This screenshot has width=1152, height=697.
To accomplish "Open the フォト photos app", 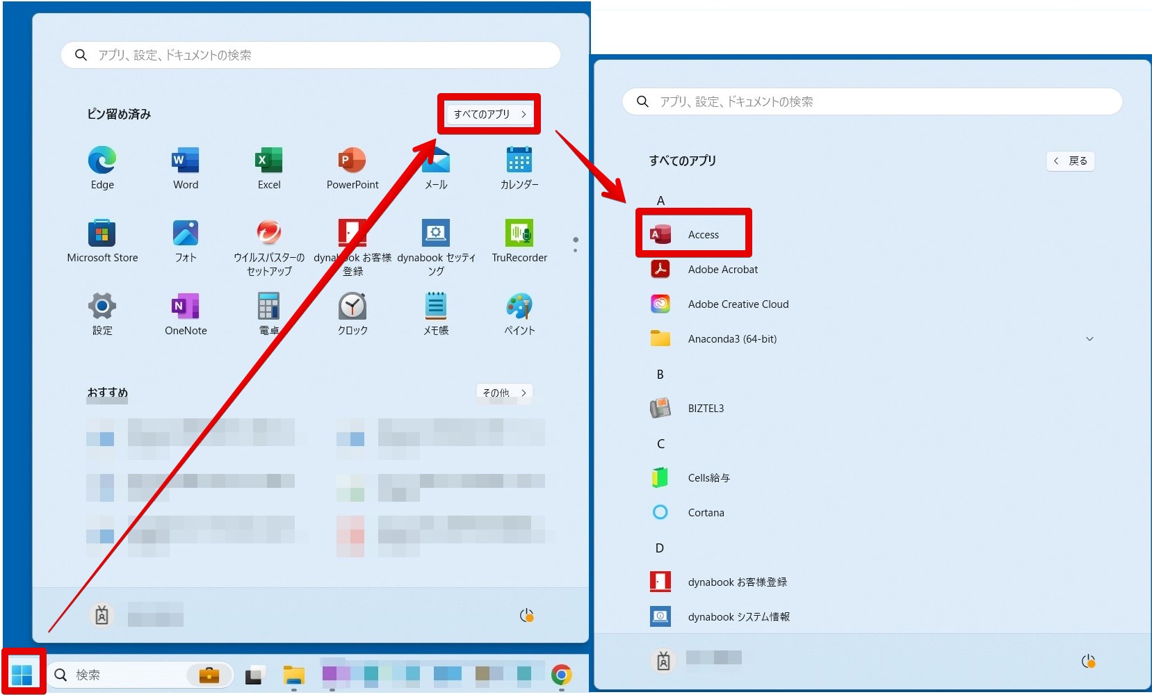I will click(186, 241).
